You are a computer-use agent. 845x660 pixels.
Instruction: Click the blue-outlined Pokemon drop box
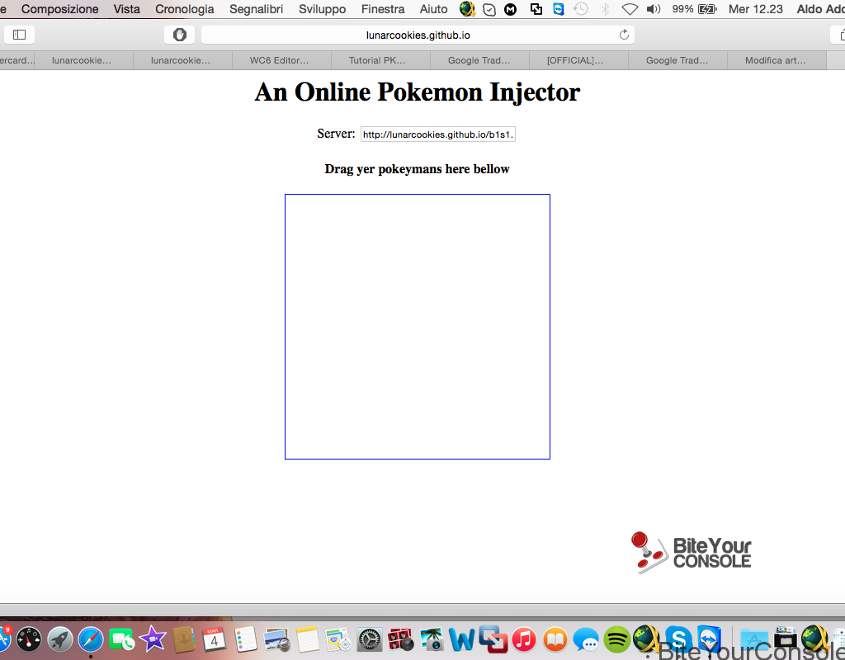pos(417,327)
